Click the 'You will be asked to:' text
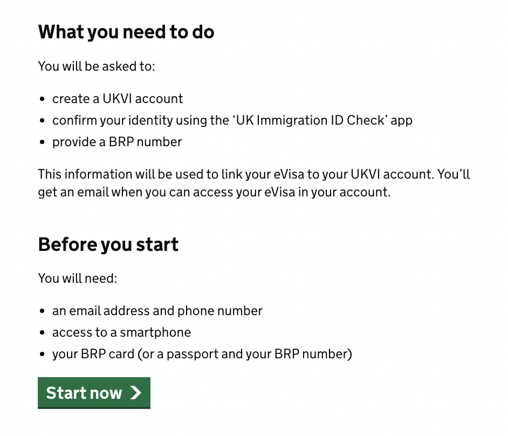The width and height of the screenshot is (508, 436). click(97, 66)
